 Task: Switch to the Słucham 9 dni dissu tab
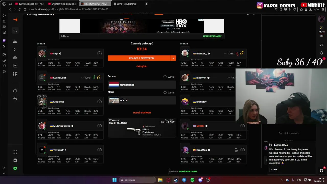tap(63, 4)
